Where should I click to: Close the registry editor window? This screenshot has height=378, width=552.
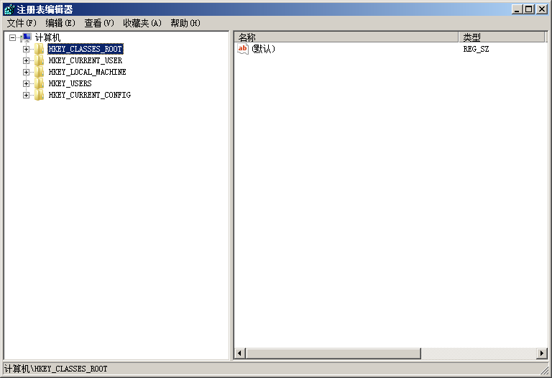(x=542, y=9)
